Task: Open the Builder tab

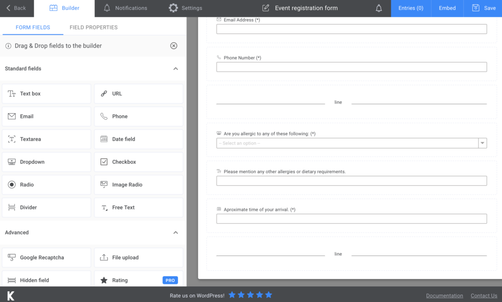Action: pos(64,8)
